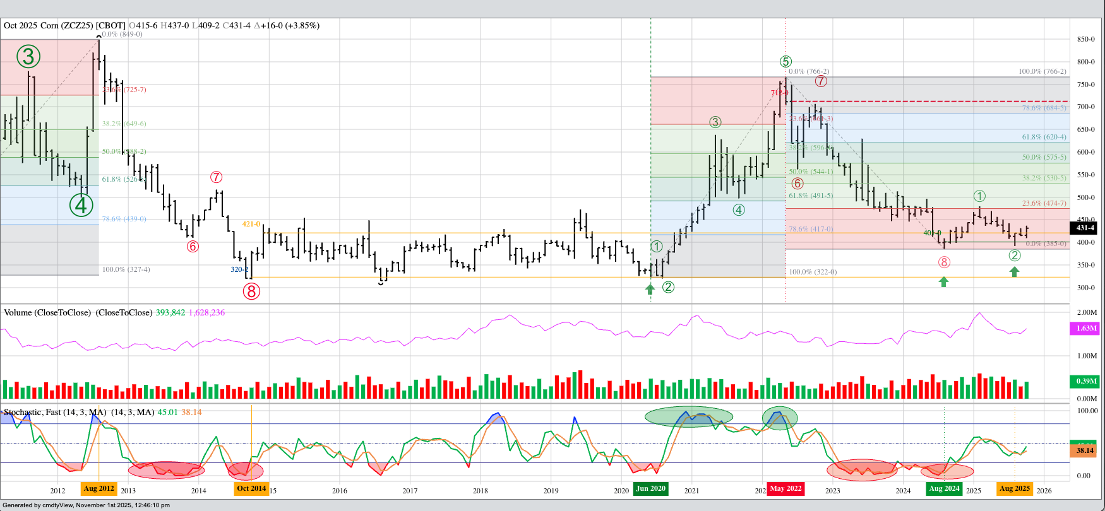Select the green 0.39M volume tag
1105x511 pixels.
(x=1086, y=381)
